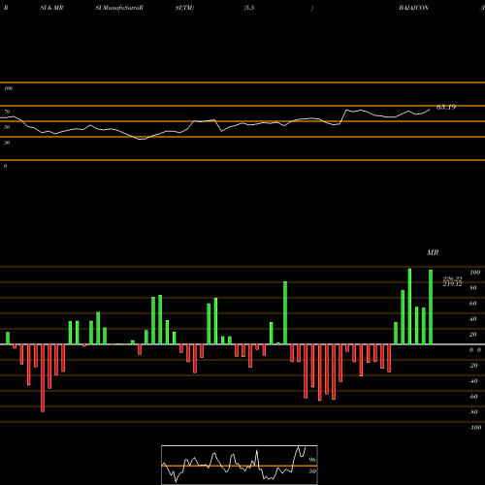This screenshot has width=485, height=485.
Task: Click the 96 label in mini chart
Action: (x=312, y=460)
